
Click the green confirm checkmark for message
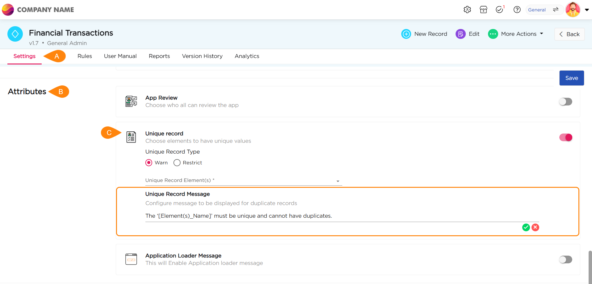click(526, 228)
